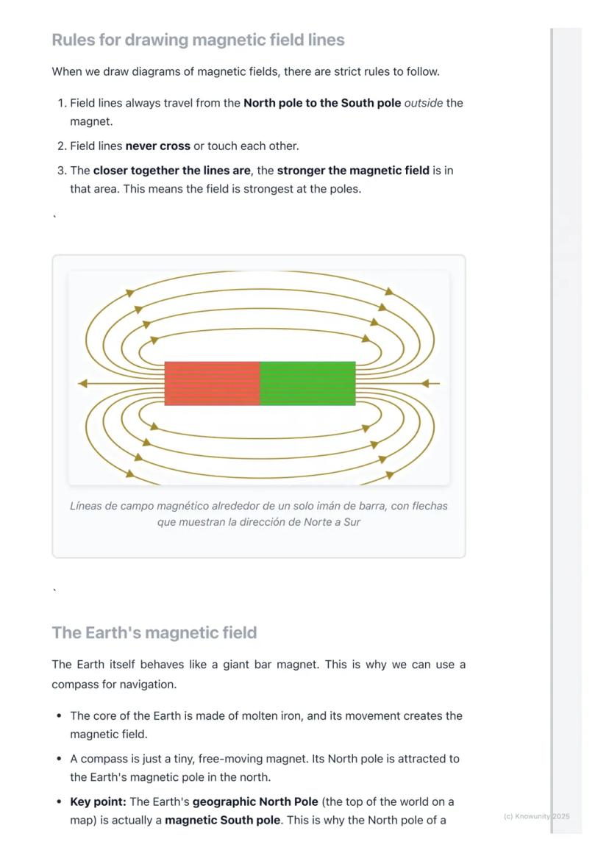Click the left-pointing arrowhead left of the magnet
Image resolution: width=609 pixels, height=861 pixels.
[83, 383]
